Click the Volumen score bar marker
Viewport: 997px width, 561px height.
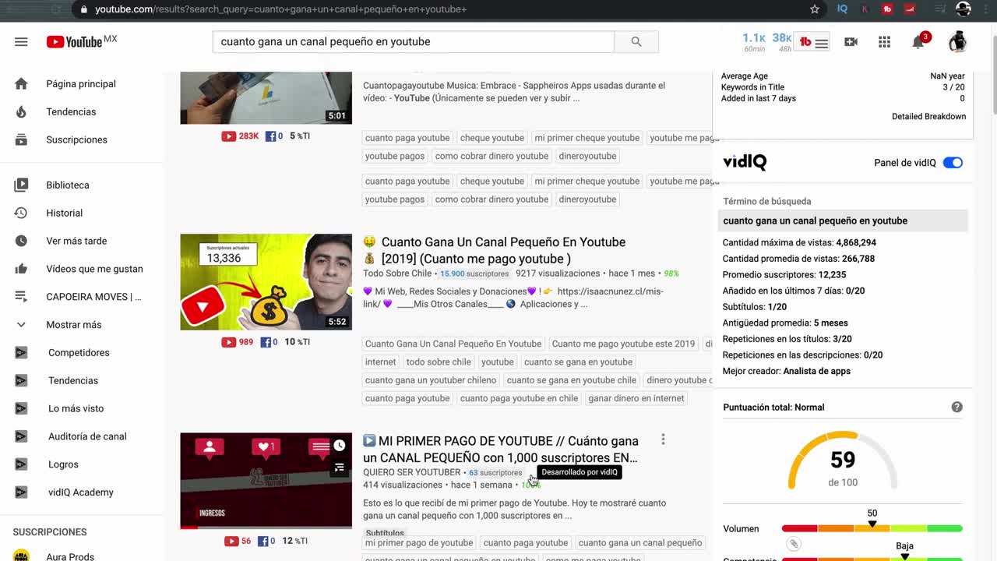(x=872, y=524)
